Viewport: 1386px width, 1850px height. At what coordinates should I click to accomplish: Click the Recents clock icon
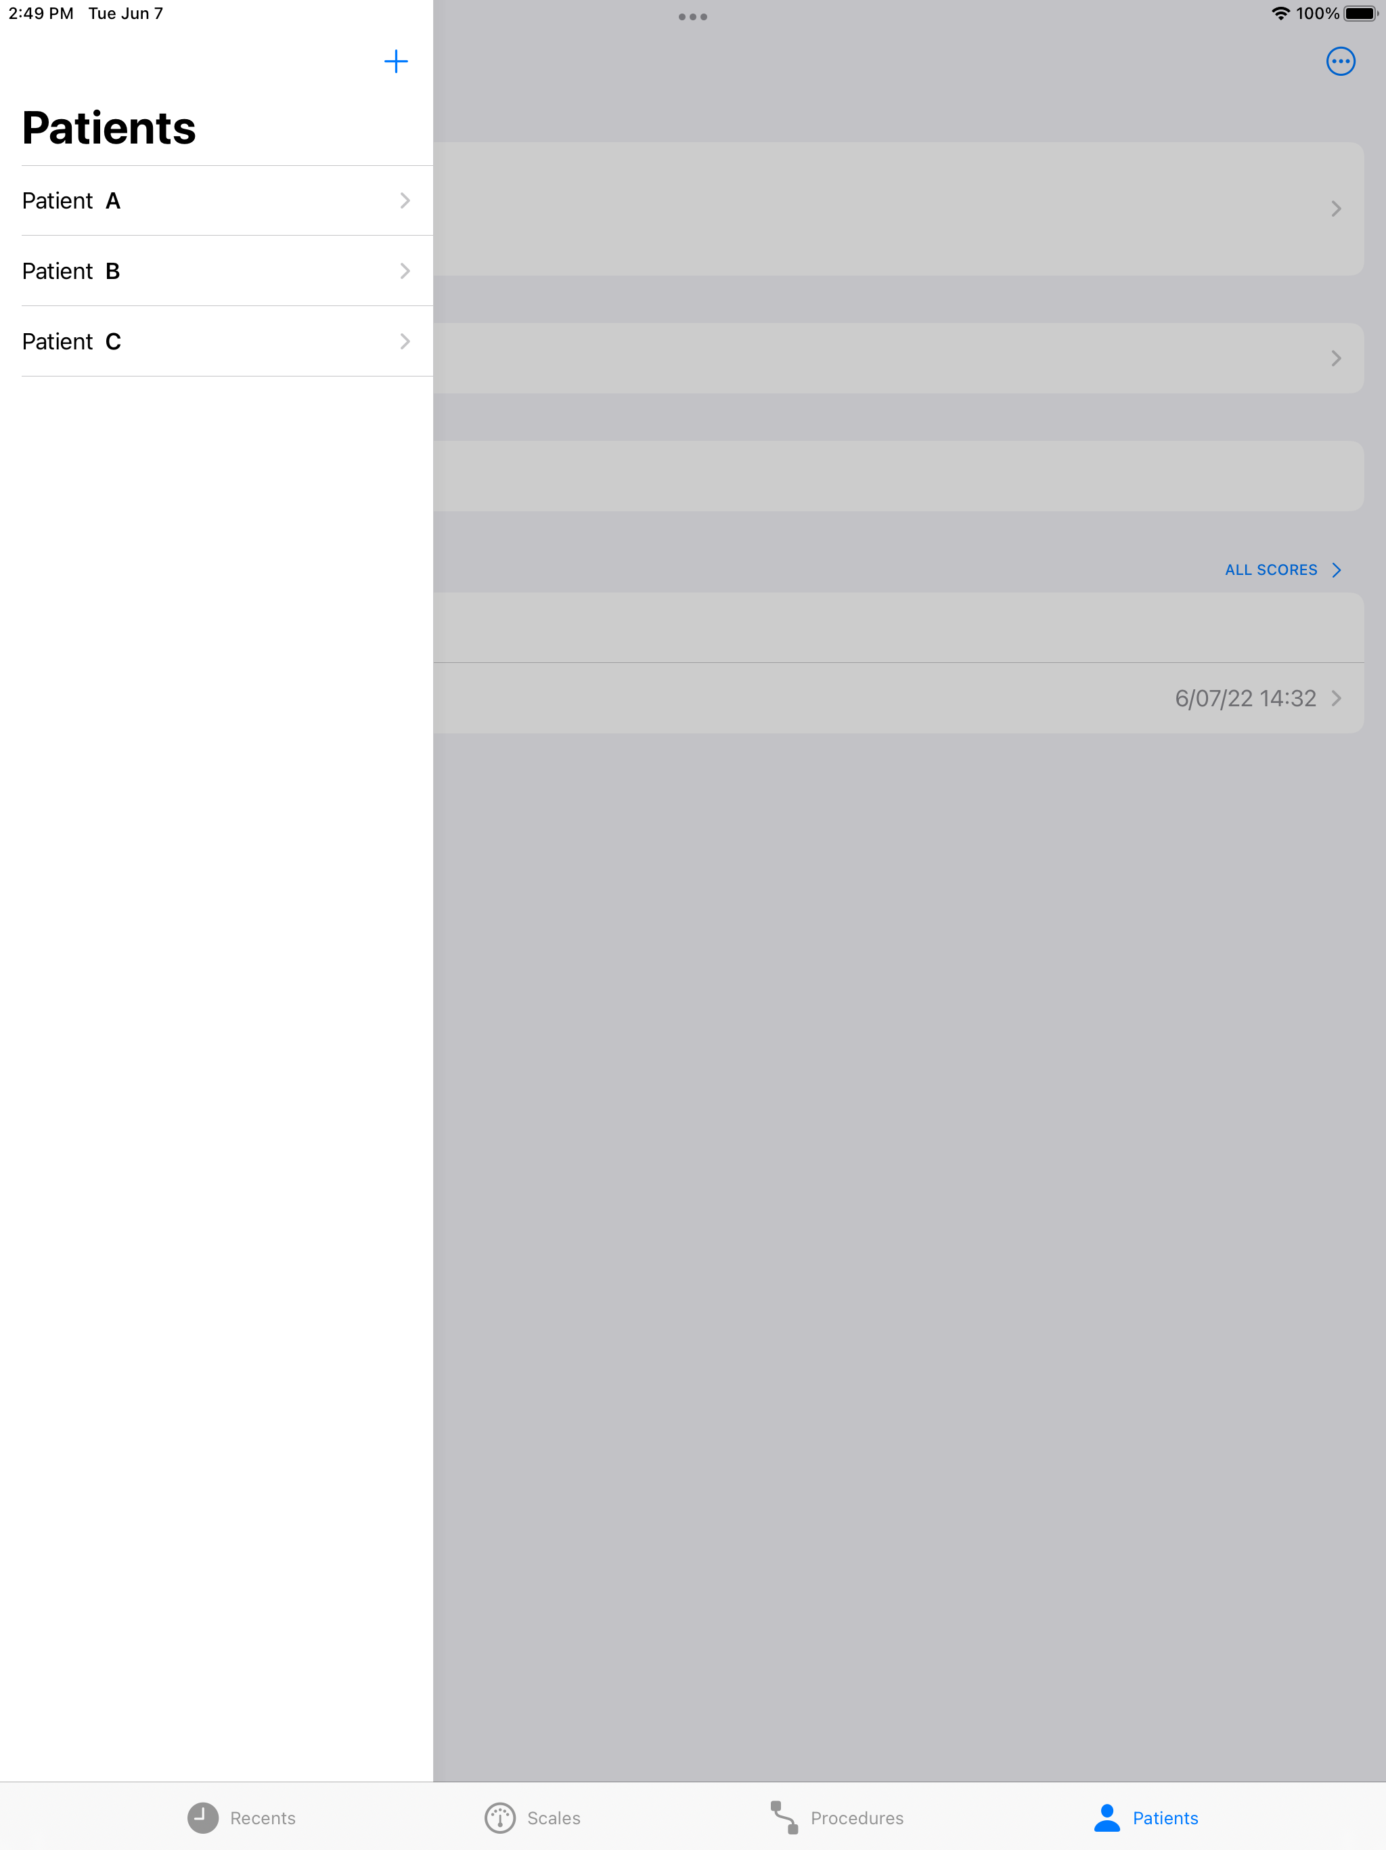(202, 1817)
